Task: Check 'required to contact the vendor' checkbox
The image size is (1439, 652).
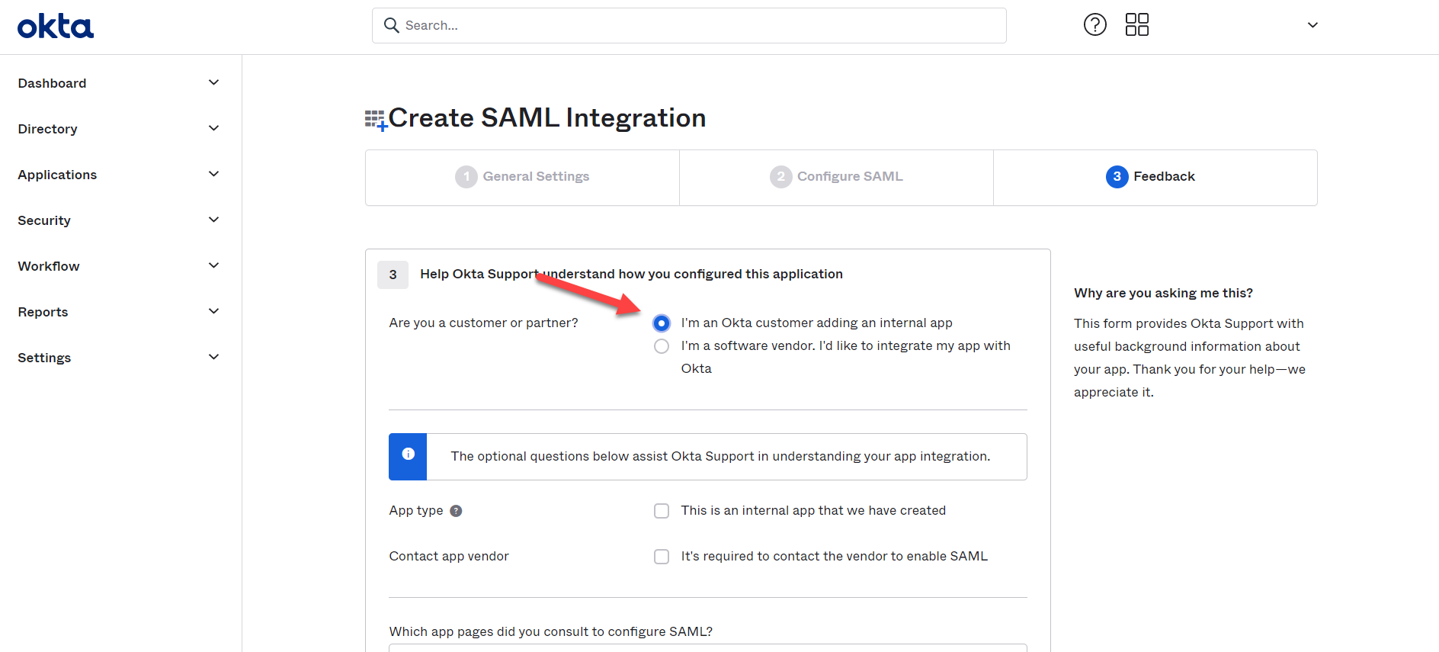Action: coord(662,557)
